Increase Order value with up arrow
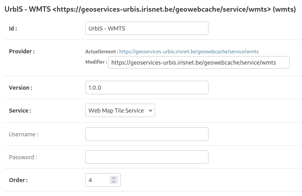Image resolution: width=302 pixels, height=196 pixels. (114, 178)
